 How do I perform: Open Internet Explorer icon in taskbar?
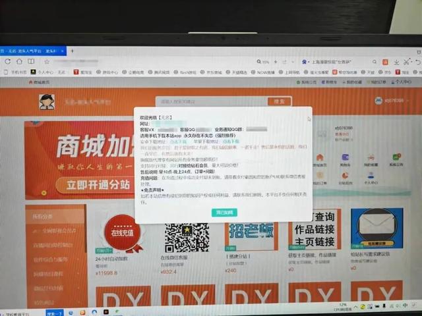(x=71, y=313)
